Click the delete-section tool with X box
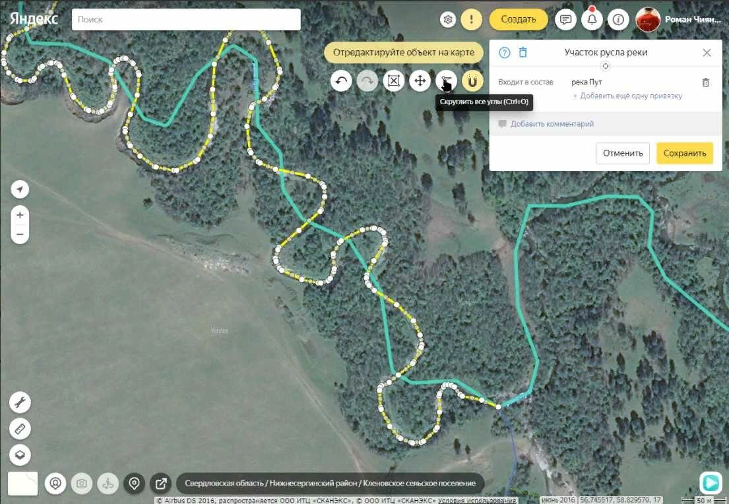 pyautogui.click(x=394, y=81)
